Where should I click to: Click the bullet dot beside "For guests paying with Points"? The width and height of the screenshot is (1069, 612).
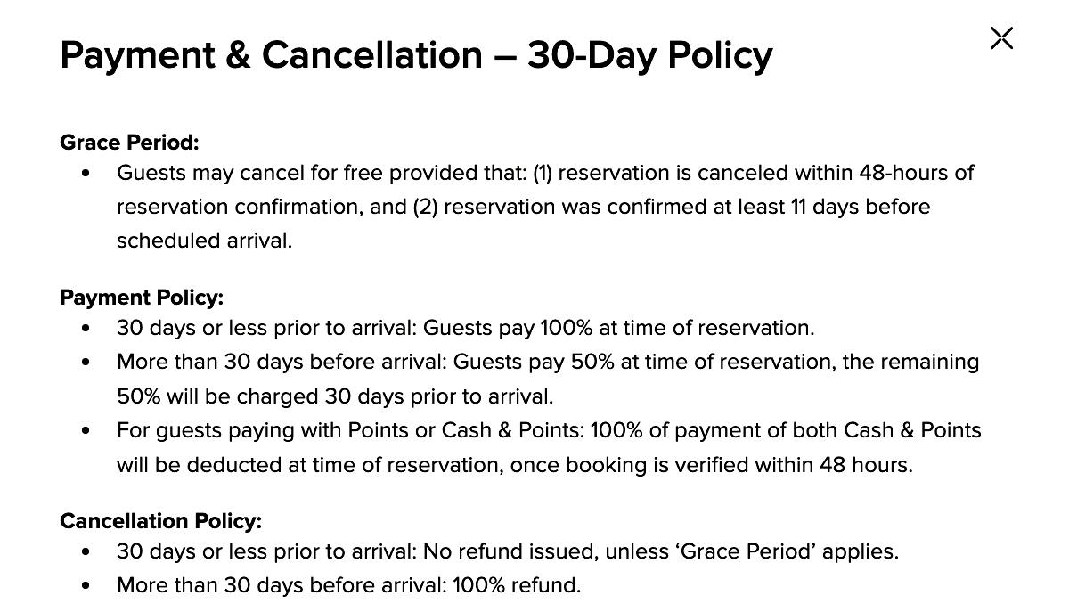[86, 431]
